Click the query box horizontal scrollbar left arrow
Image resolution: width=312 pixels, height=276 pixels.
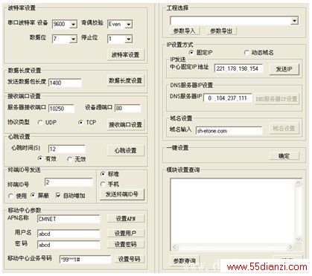[x=174, y=247]
